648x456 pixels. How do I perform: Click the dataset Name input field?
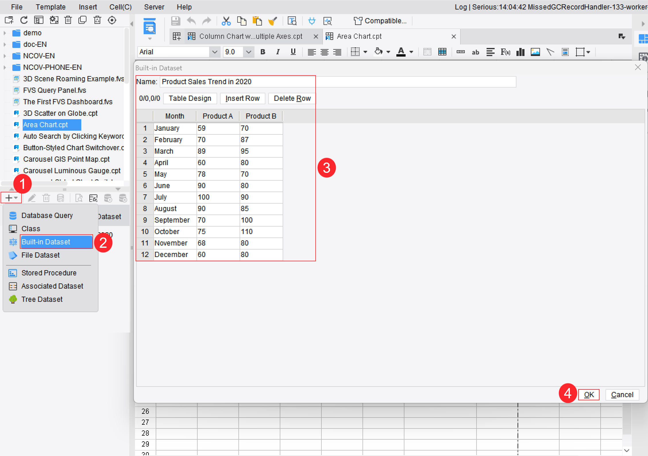click(338, 82)
